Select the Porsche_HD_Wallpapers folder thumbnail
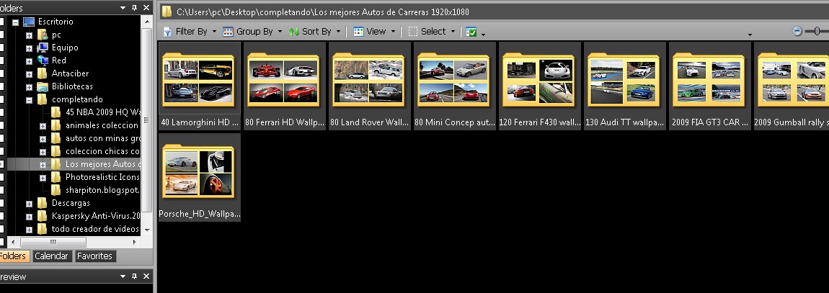829x293 pixels. click(199, 177)
